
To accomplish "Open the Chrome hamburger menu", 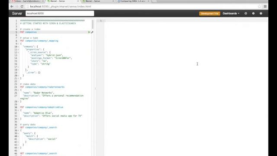I will [265, 6].
